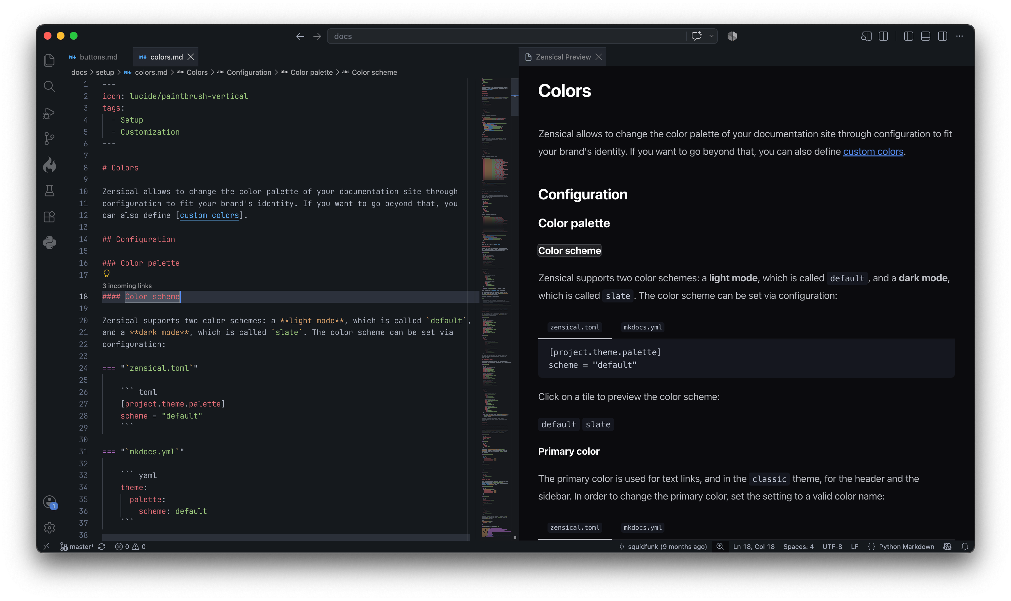
Task: Show errors and warnings count panel
Action: click(130, 547)
